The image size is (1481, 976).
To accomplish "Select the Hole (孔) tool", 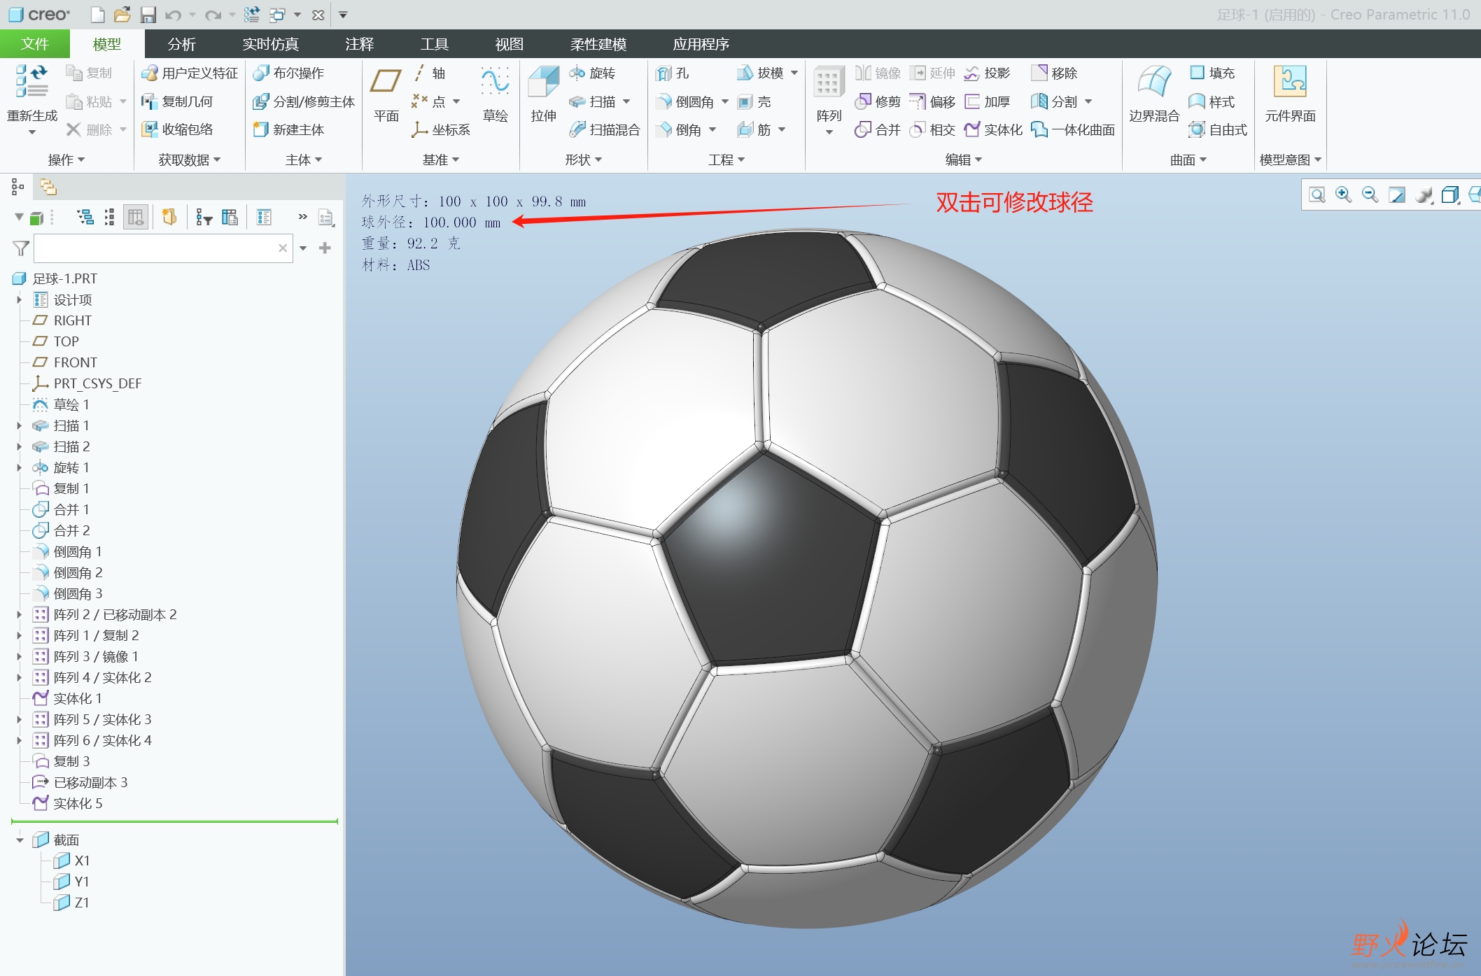I will (x=673, y=73).
